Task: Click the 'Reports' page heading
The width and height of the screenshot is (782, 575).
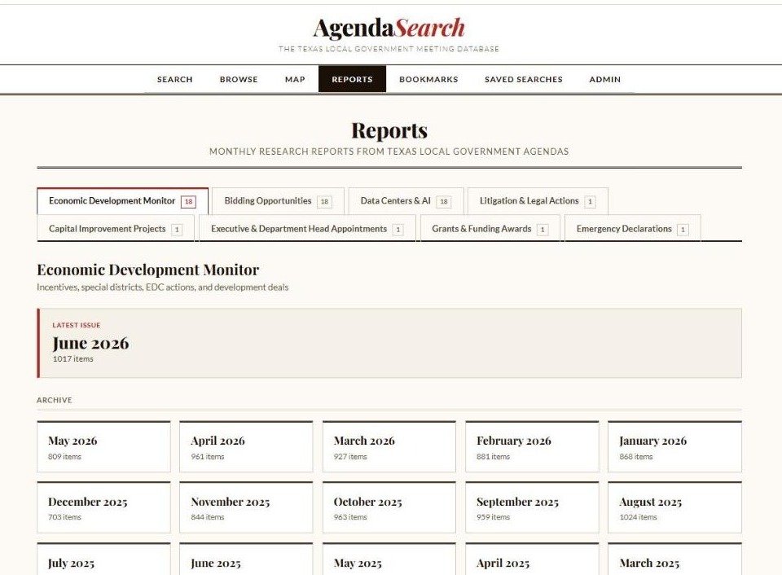Action: [x=389, y=130]
